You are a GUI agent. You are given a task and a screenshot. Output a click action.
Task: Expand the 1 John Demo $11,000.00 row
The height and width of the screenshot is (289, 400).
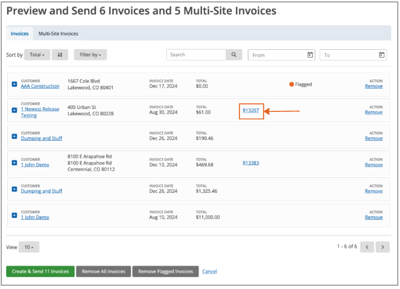15,215
